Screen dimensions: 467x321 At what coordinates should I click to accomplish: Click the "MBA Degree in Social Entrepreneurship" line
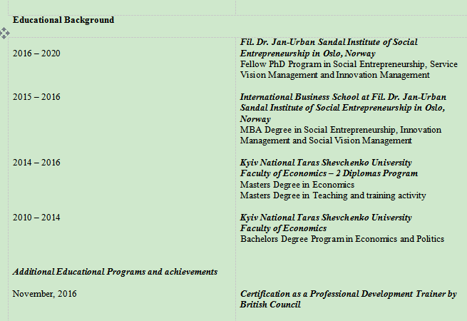pos(340,130)
